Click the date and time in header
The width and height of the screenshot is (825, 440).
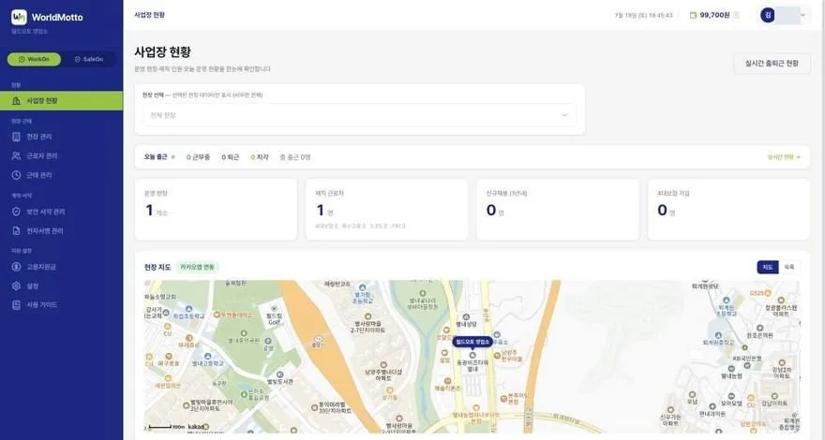tap(643, 15)
